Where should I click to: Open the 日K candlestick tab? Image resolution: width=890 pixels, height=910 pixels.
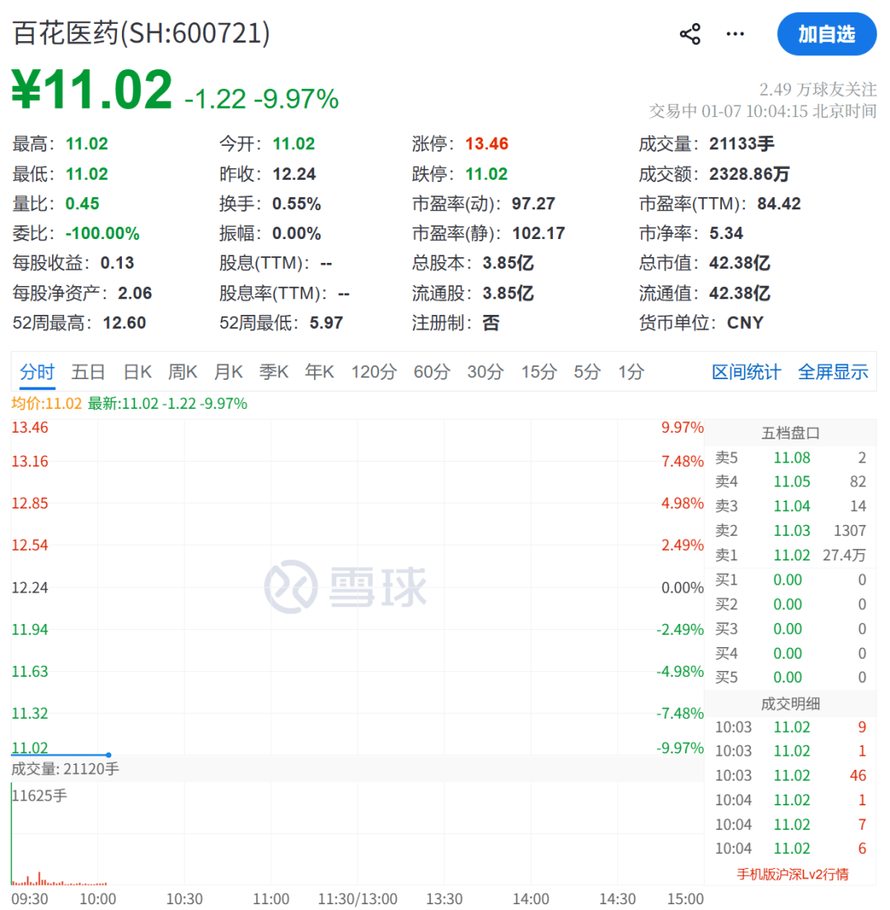pos(138,372)
